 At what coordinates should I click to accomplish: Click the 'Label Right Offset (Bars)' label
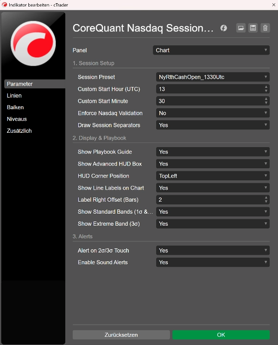[108, 200]
